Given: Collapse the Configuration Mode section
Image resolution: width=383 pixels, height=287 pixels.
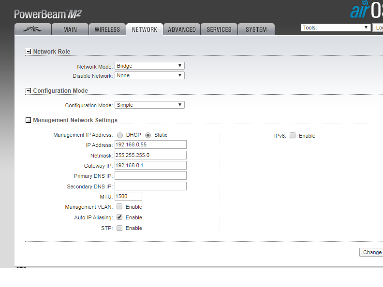Looking at the screenshot, I should [29, 90].
